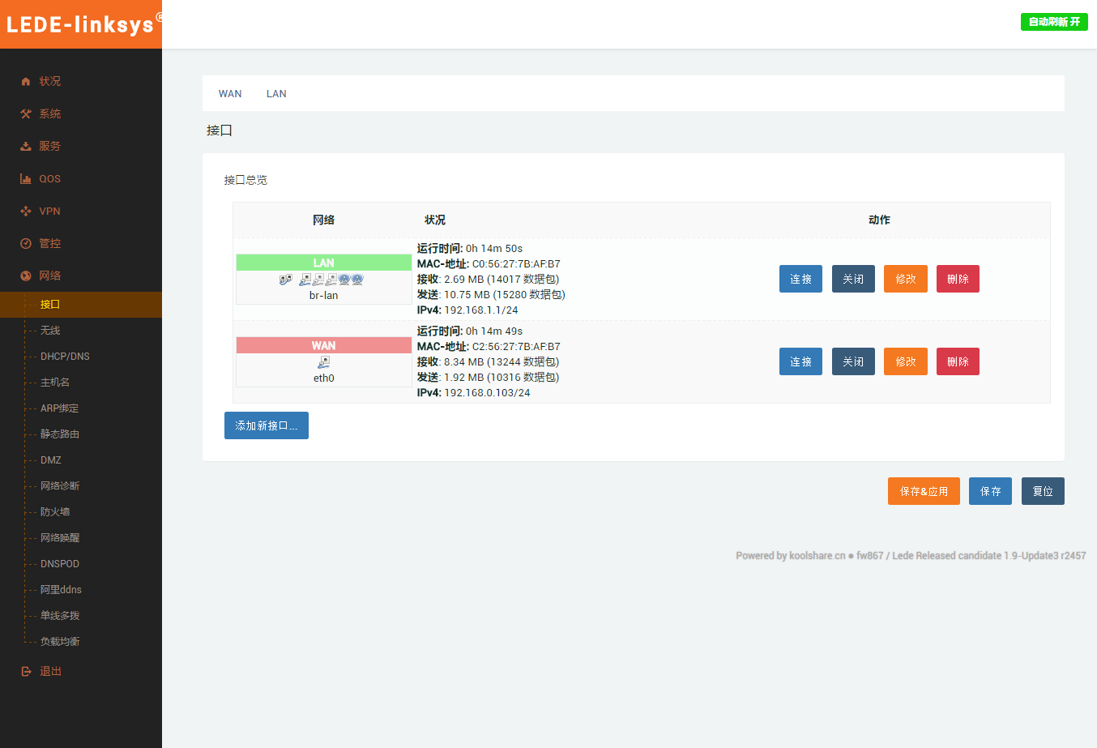This screenshot has height=748, width=1097.
Task: Switch to the WAN tab
Action: click(230, 94)
